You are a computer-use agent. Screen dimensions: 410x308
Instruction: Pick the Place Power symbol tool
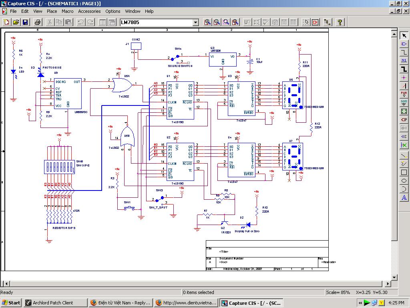coord(404,94)
